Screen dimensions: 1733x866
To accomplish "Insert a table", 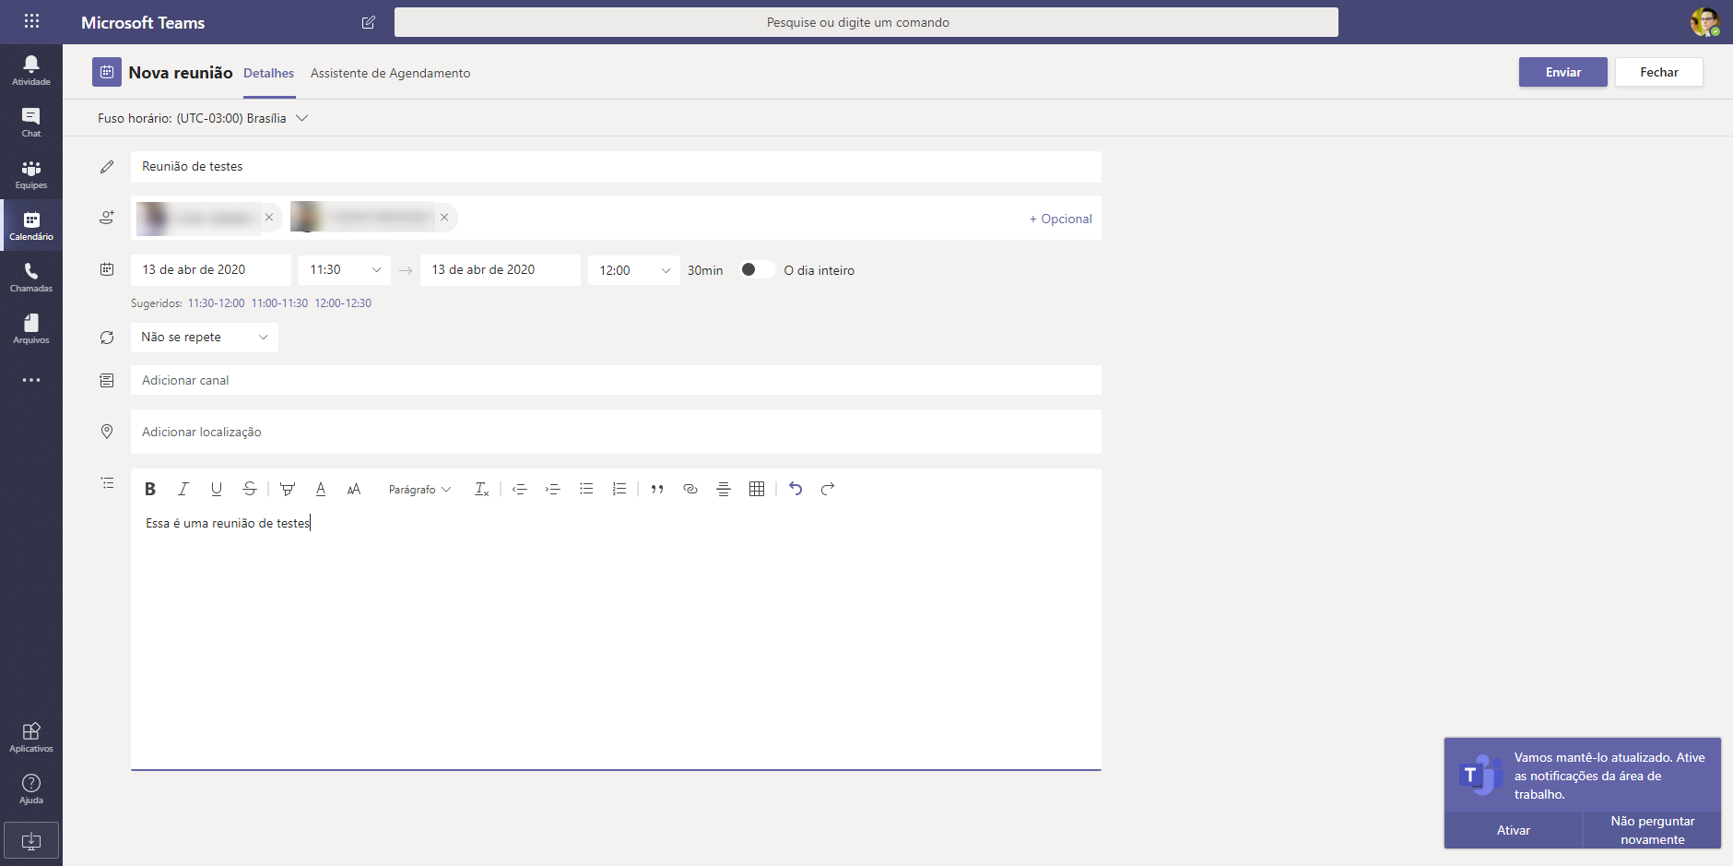I will click(757, 489).
